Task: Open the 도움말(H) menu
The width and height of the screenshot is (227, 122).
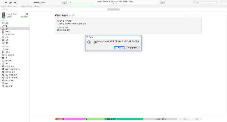Action: 36,6
